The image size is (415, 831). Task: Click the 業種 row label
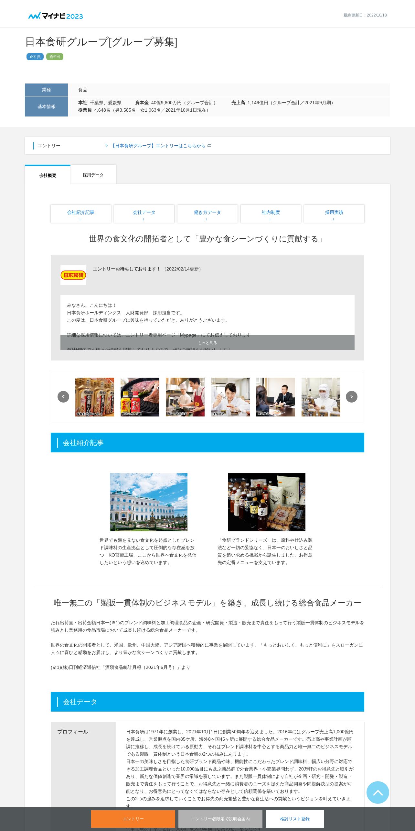(x=46, y=90)
